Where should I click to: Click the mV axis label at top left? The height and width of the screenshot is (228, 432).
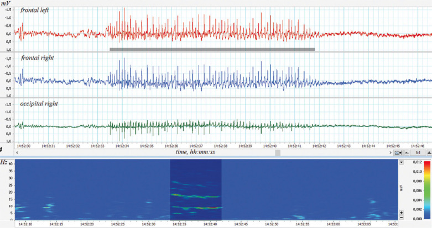7,3
